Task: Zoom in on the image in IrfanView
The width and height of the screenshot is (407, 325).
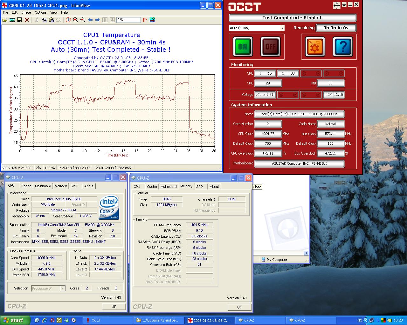Action: point(76,20)
